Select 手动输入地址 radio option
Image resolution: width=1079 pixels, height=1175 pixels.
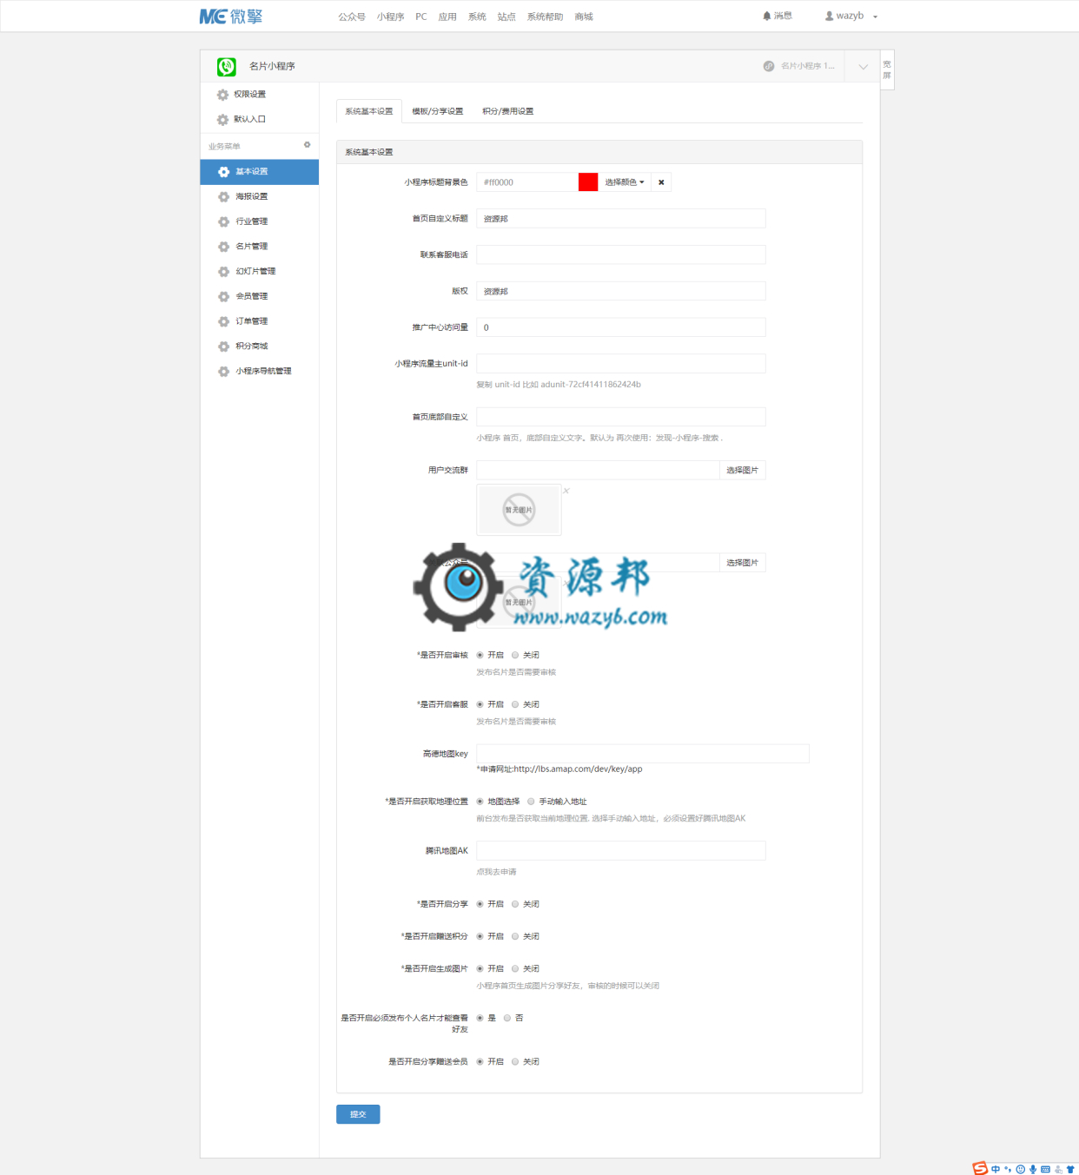(531, 802)
